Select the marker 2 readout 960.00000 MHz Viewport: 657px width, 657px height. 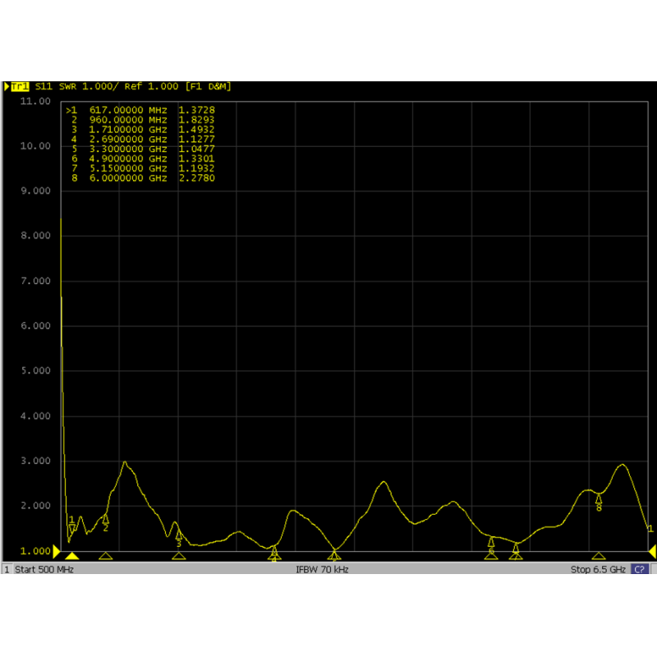128,120
